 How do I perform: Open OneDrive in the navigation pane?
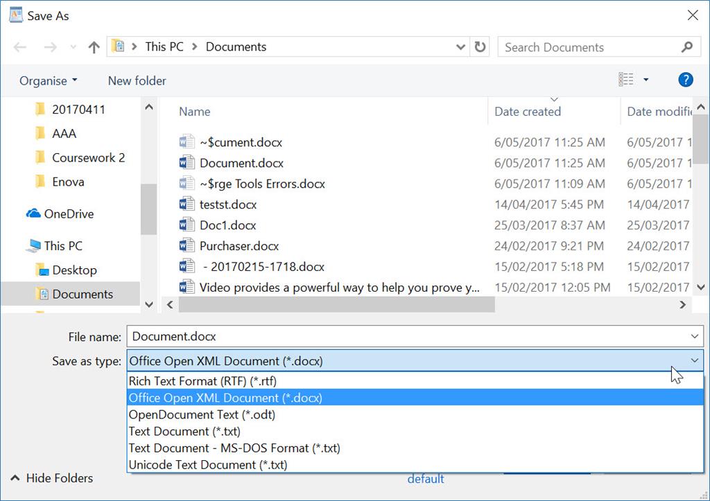coord(60,213)
